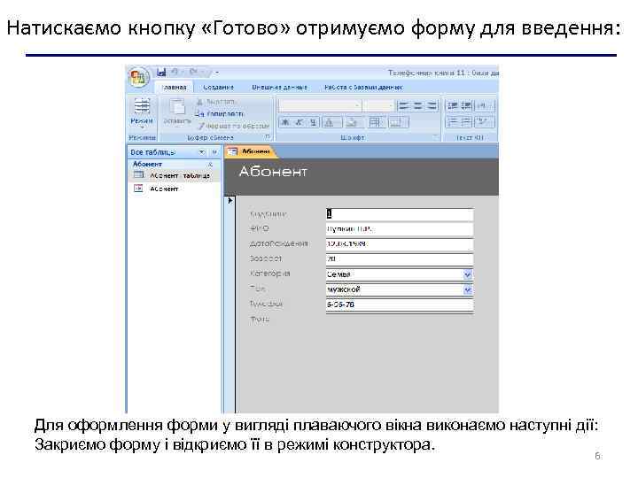
Task: Click the Режим view button
Action: 142,112
